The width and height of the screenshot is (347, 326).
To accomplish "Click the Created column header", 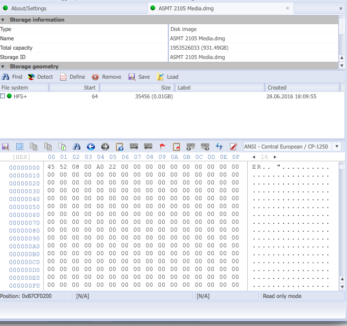I will (302, 88).
